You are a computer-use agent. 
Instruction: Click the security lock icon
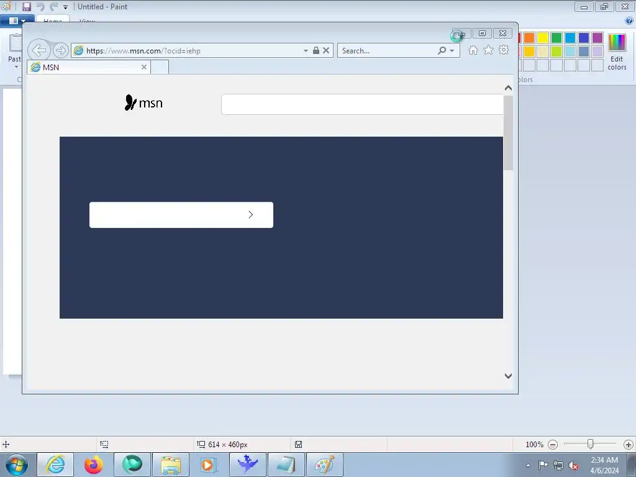(316, 50)
